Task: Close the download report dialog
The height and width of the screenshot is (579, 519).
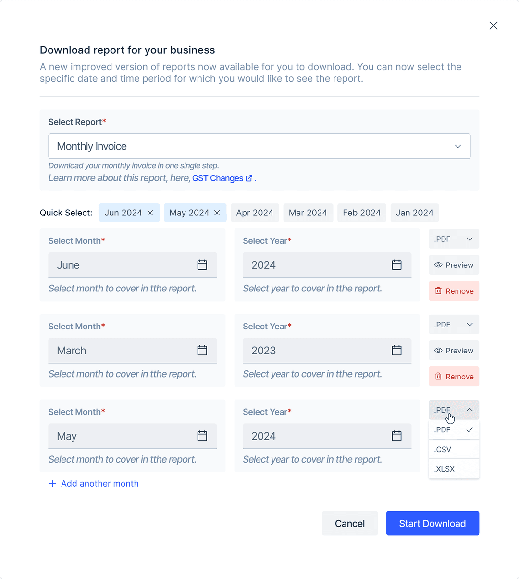Action: tap(494, 25)
